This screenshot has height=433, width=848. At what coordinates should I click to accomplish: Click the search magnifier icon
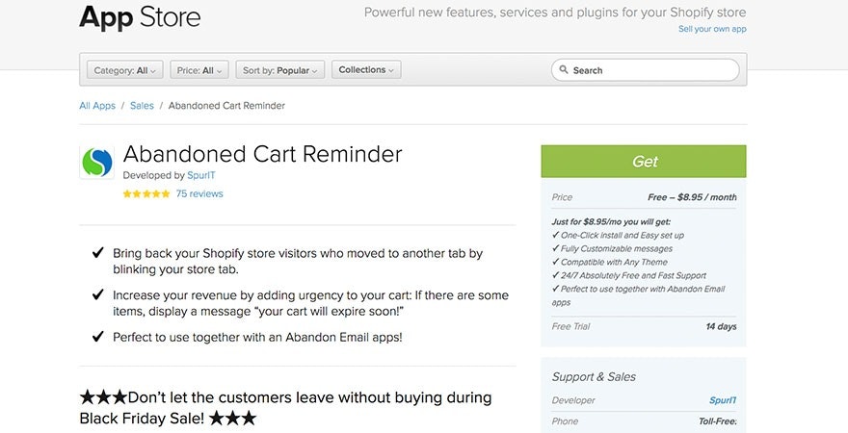pos(563,70)
